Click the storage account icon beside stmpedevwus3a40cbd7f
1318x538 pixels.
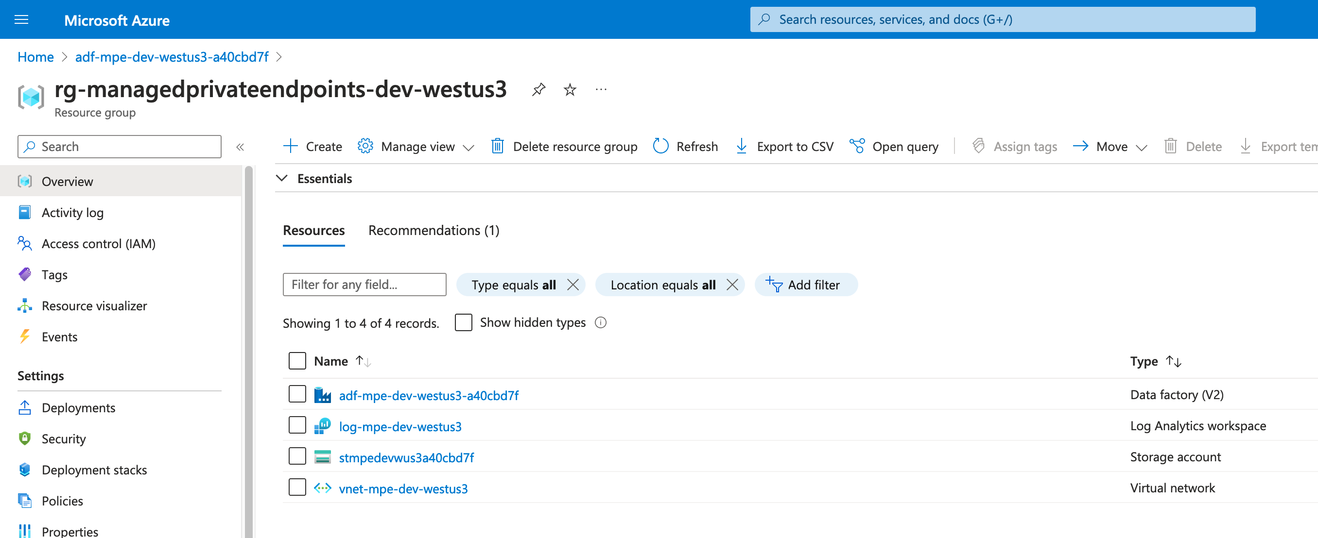click(x=322, y=457)
